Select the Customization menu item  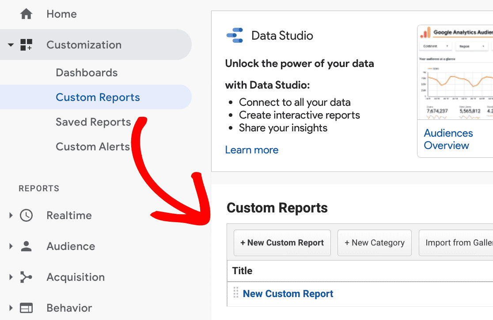[95, 45]
